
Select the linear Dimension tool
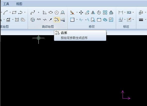121,12
